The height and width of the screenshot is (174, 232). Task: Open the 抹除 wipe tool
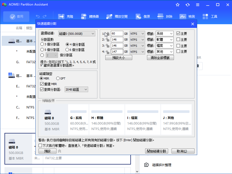[x=165, y=17]
